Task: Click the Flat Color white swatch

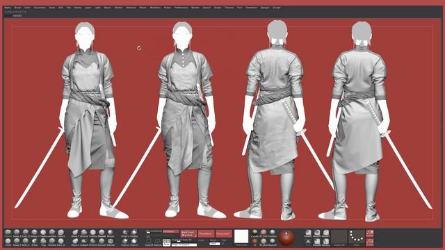Action: (x=241, y=237)
